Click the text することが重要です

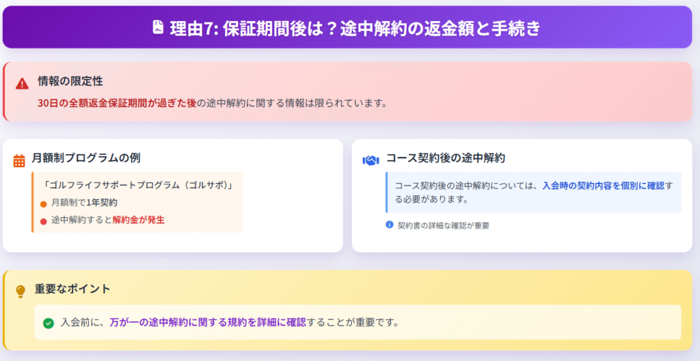click(x=352, y=322)
